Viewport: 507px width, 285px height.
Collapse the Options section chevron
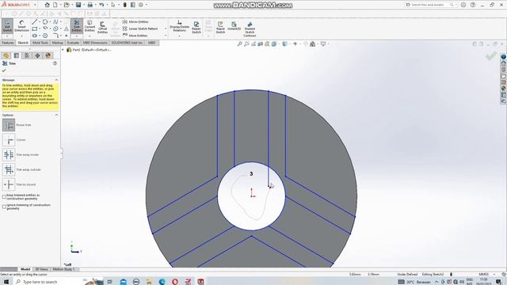point(56,115)
